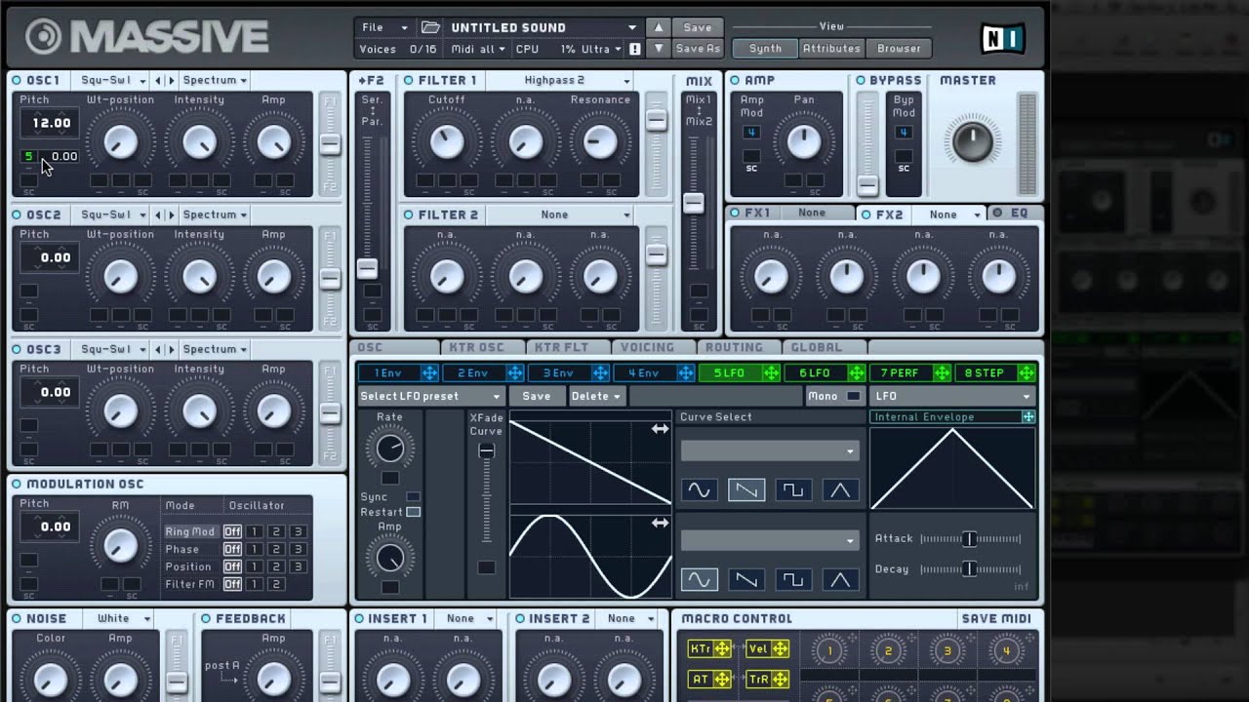Click the 7 PERF modulation drag handle

[x=942, y=372]
